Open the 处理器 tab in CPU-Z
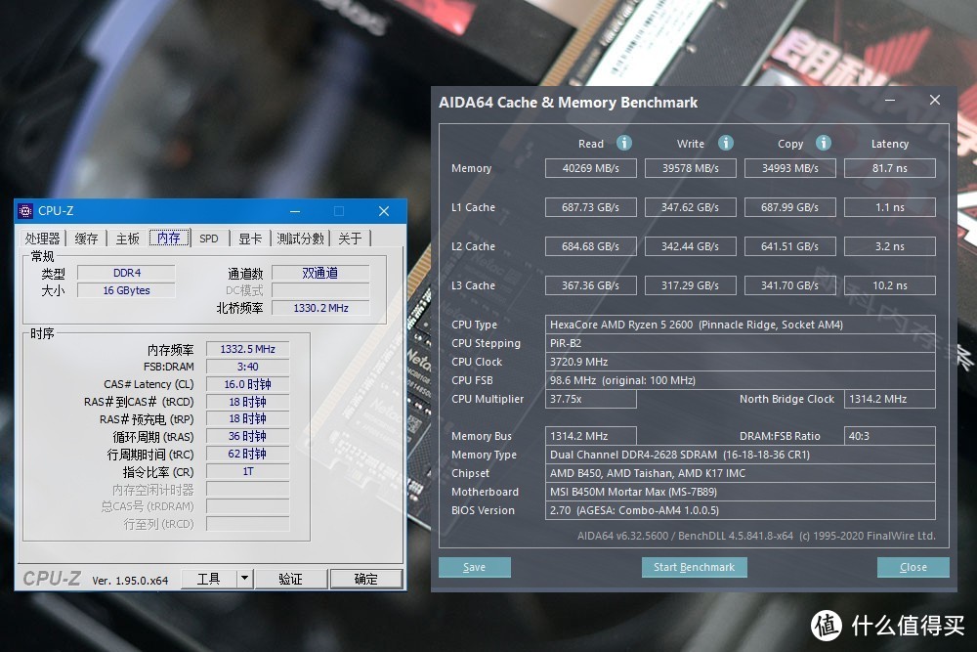This screenshot has height=652, width=977. (x=43, y=239)
